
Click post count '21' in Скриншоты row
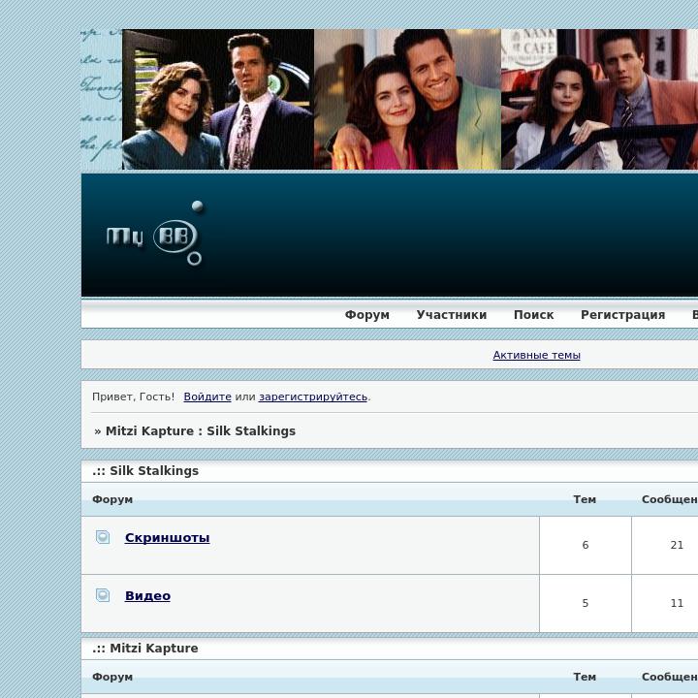pyautogui.click(x=677, y=545)
